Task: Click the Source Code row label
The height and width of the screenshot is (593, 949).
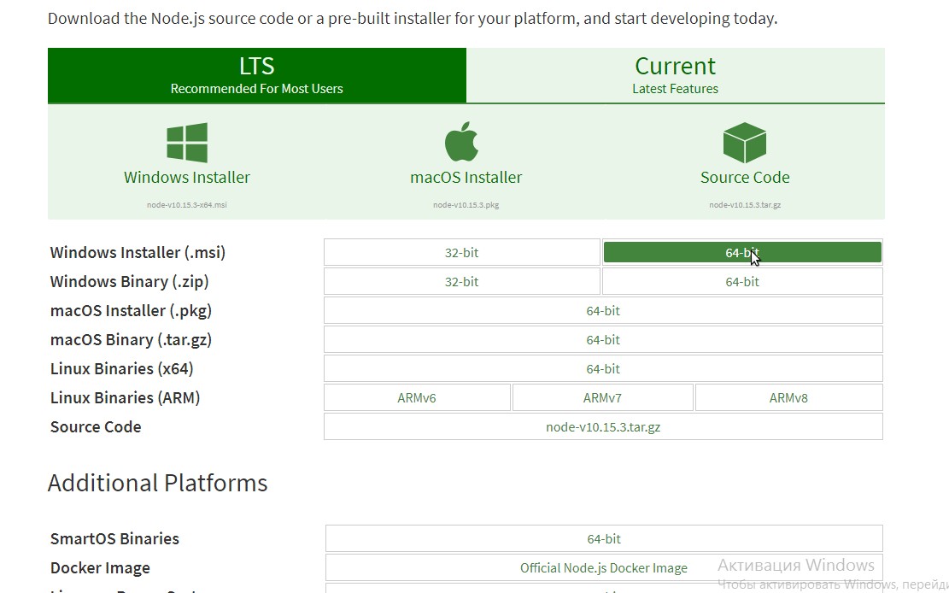Action: click(x=96, y=427)
